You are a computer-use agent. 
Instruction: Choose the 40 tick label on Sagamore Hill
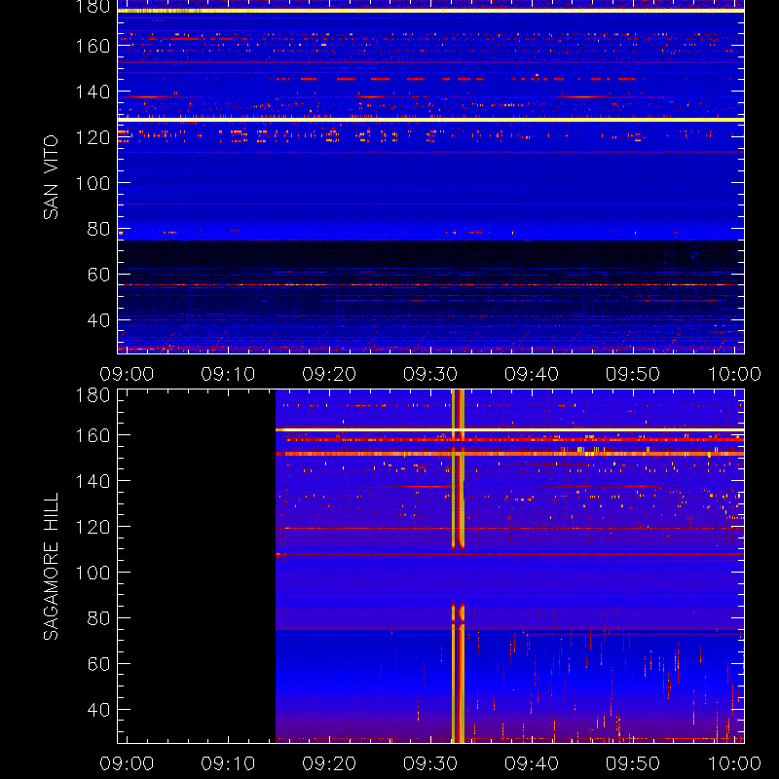[x=98, y=710]
